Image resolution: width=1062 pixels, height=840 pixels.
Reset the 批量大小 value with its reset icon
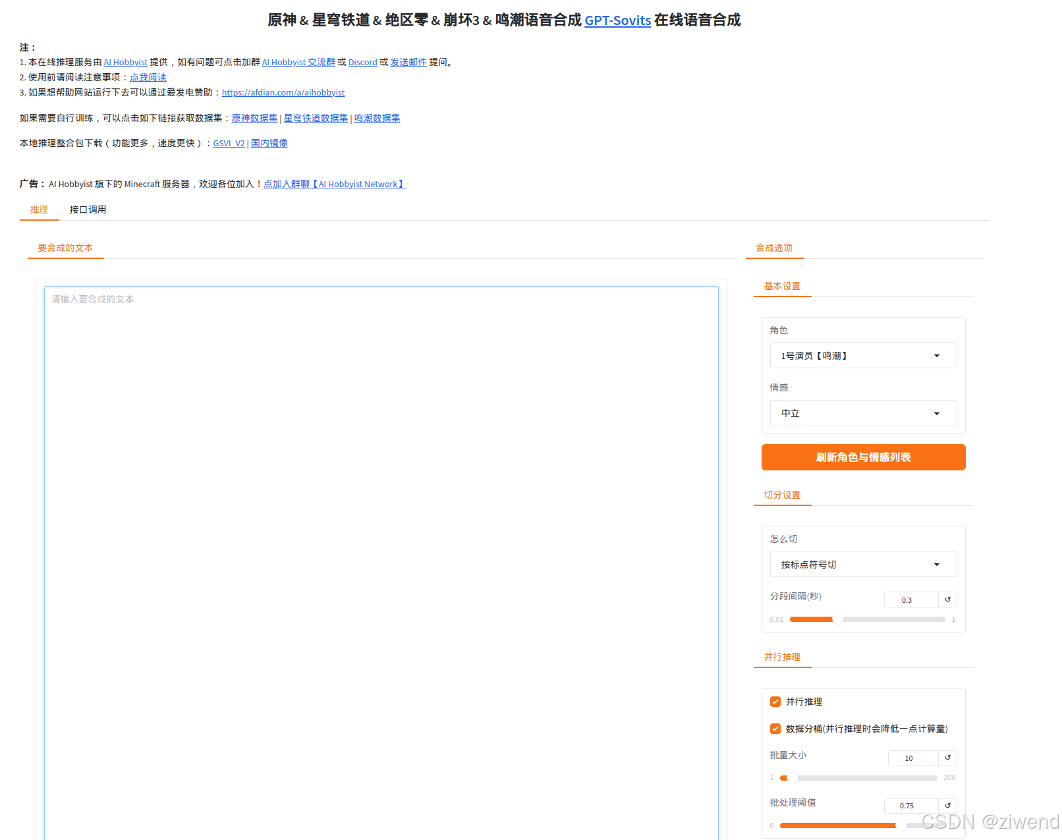pos(947,758)
